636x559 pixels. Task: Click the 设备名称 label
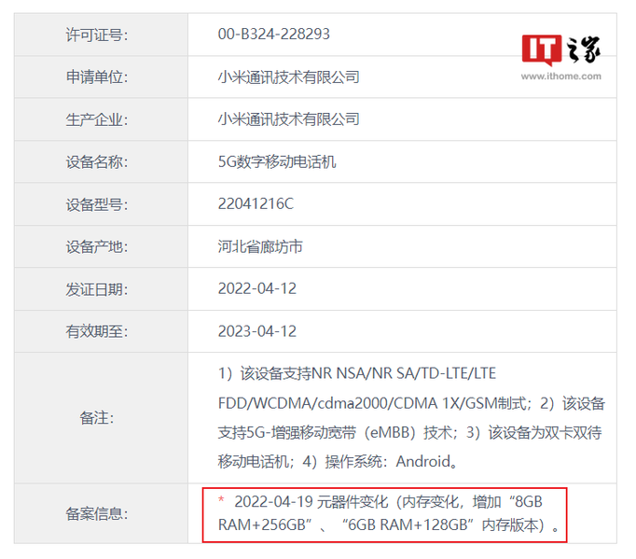97,162
